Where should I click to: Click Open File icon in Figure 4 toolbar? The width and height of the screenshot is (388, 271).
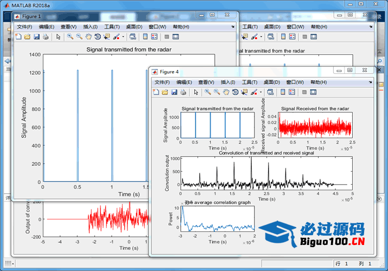(x=166, y=93)
